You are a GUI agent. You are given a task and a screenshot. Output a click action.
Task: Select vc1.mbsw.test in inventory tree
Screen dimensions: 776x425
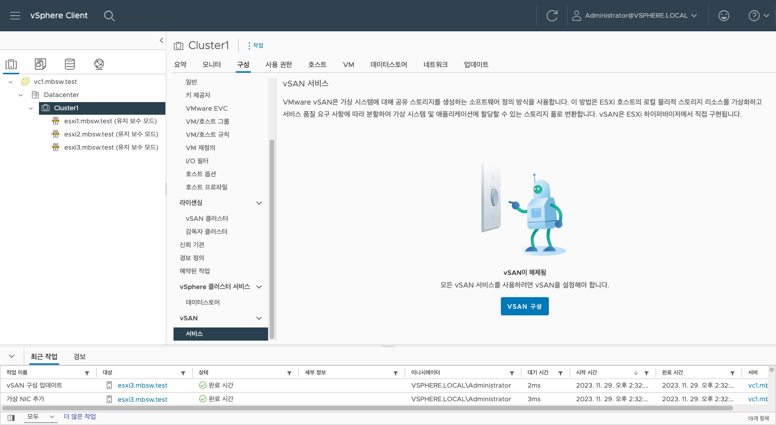[55, 82]
